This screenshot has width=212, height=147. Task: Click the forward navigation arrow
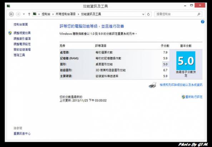(x=18, y=14)
